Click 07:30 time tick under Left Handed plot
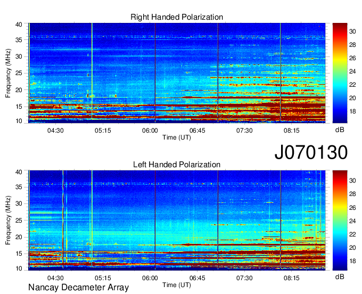The image size is (362, 294). tap(244, 278)
